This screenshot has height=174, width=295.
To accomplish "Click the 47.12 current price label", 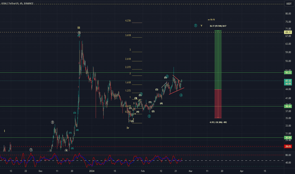I will tap(288, 81).
